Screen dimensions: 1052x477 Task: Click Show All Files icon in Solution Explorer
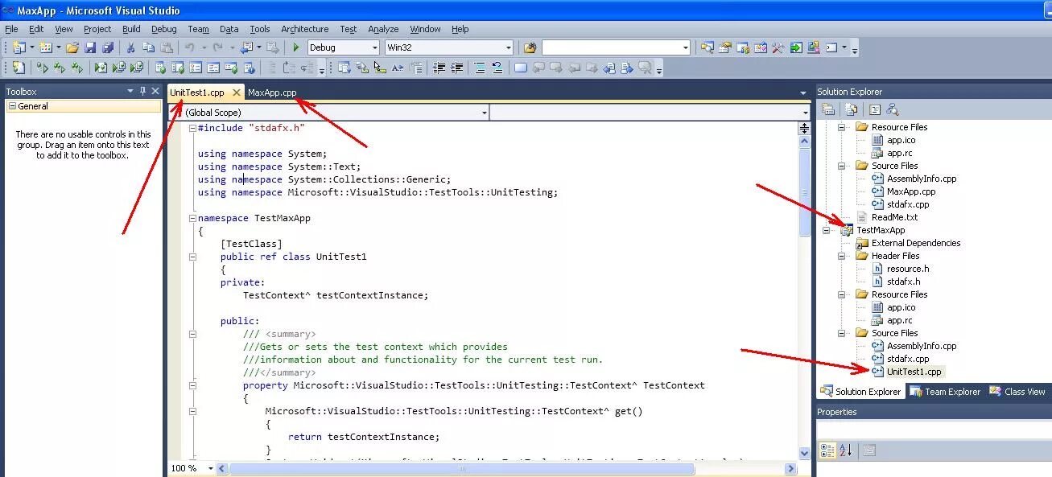coord(851,110)
